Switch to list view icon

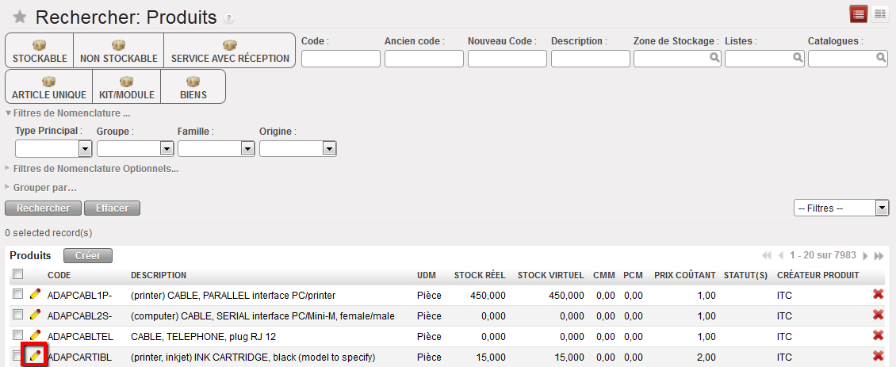858,14
